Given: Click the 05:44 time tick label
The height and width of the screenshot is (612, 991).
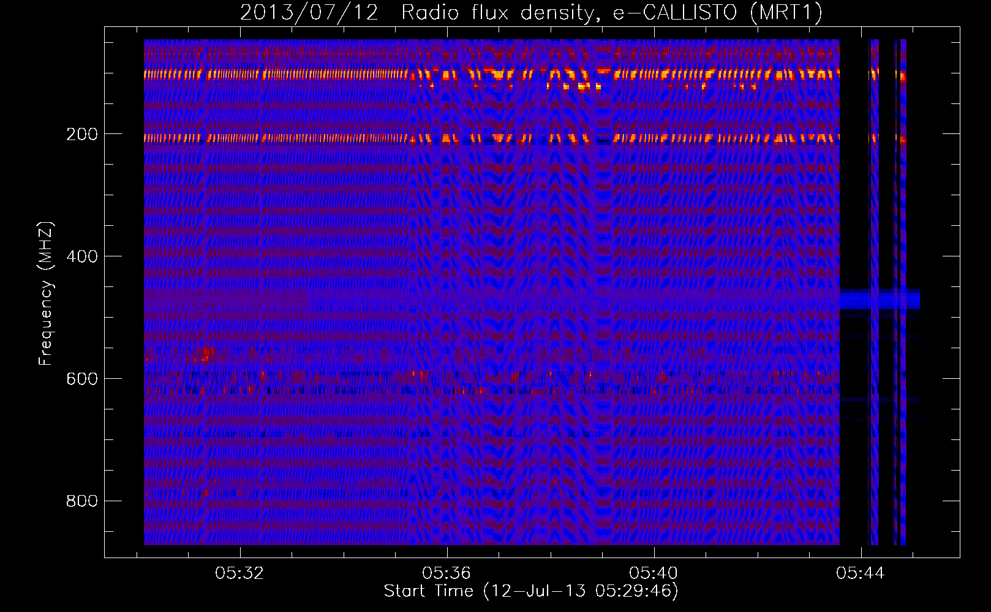Looking at the screenshot, I should [861, 573].
